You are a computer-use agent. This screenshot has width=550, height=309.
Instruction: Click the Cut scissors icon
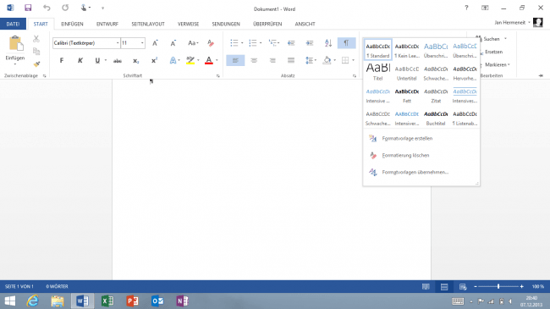coord(36,39)
